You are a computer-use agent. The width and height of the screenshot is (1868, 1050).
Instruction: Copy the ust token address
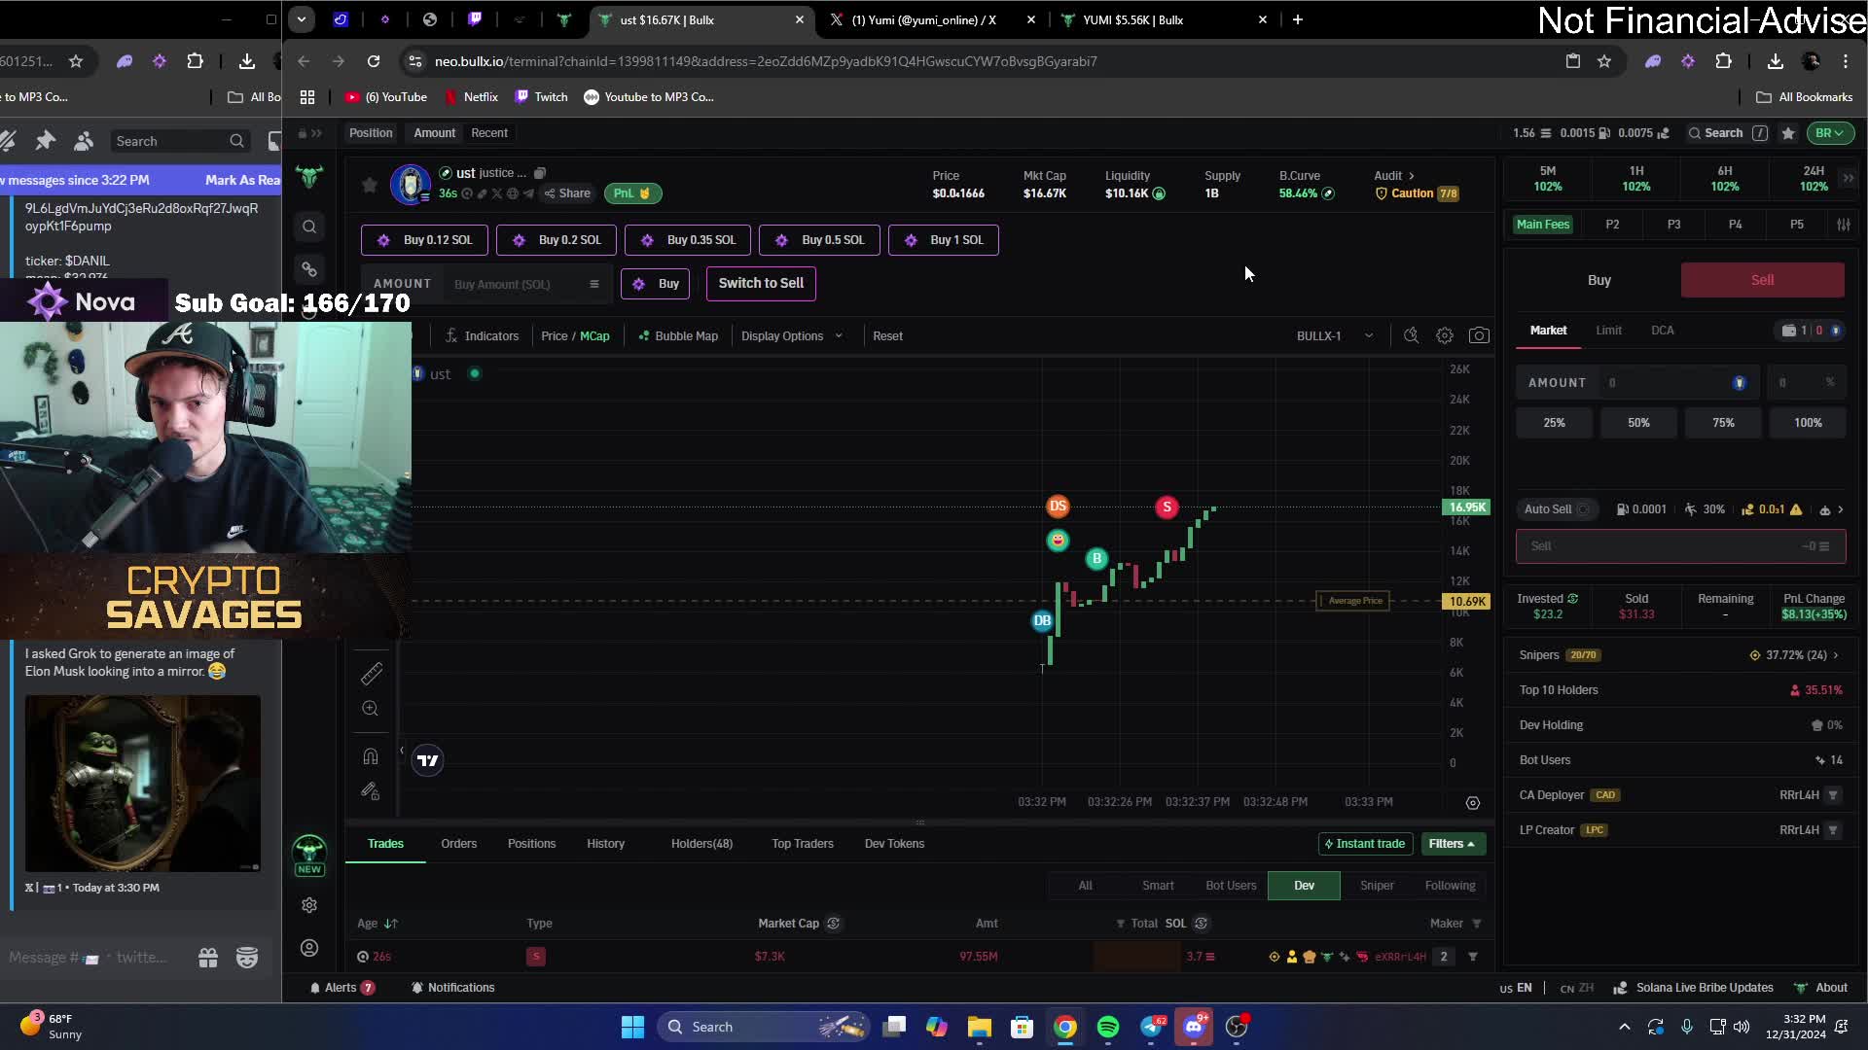pos(540,173)
